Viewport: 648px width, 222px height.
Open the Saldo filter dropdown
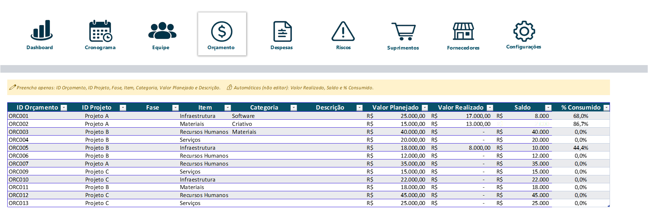pyautogui.click(x=548, y=107)
